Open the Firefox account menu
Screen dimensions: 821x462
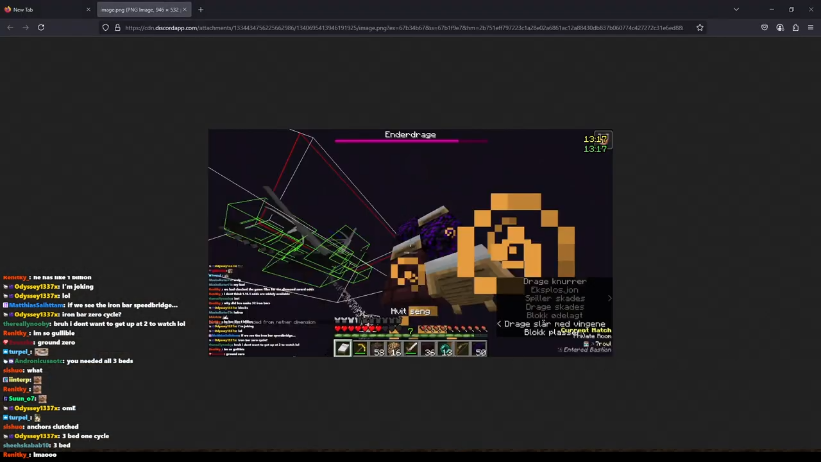coord(780,28)
